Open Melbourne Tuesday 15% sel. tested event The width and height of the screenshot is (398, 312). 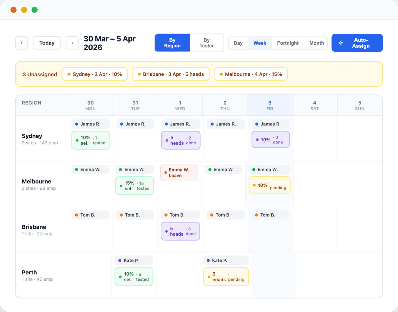(134, 186)
